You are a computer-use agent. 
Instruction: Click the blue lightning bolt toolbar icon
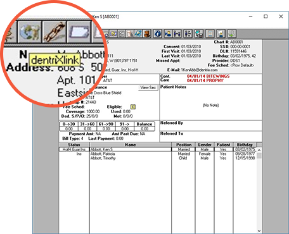[138, 34]
